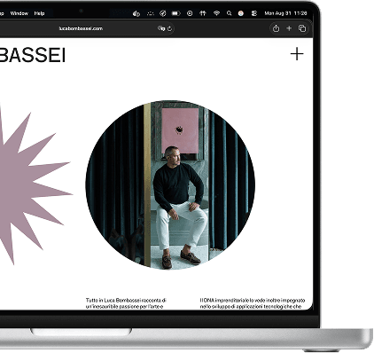Screen dimensions: 374x353
Task: Open the Help menu in the menu bar
Action: pos(39,13)
